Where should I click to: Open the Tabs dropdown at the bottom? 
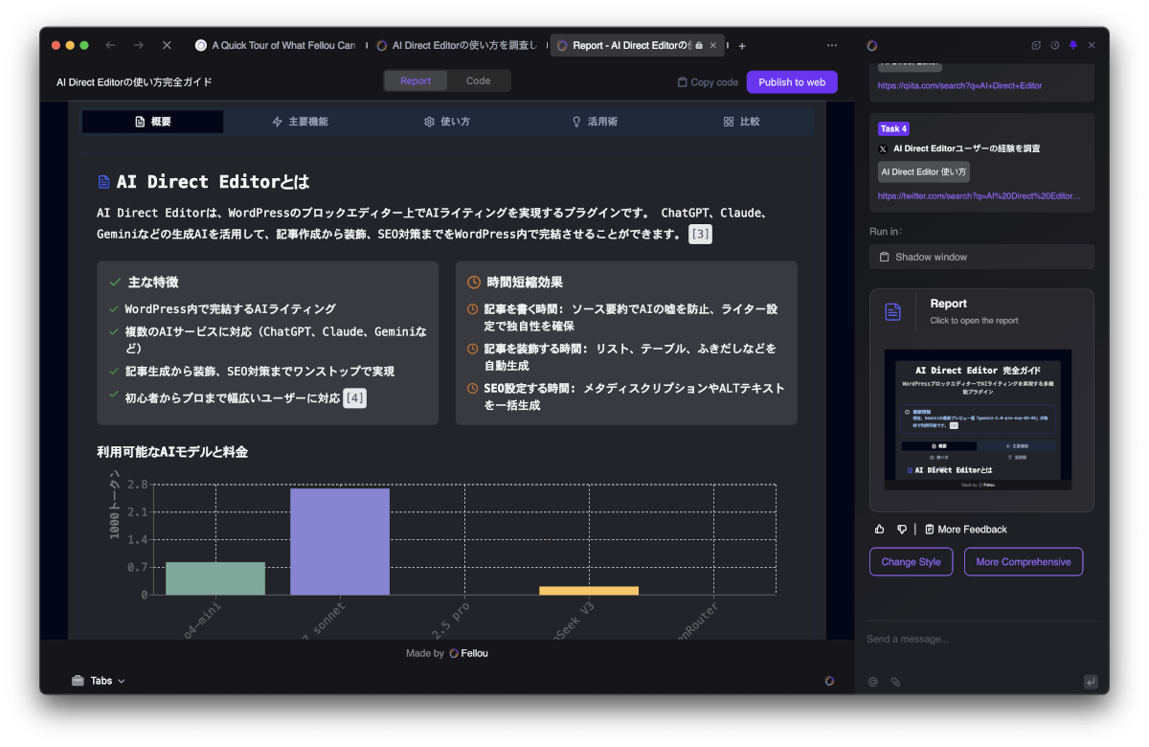(99, 681)
